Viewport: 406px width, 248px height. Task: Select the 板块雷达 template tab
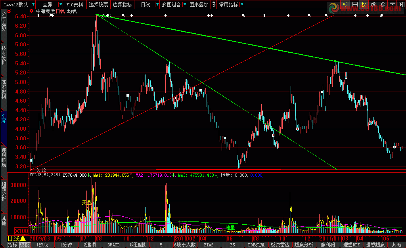click(x=280, y=245)
